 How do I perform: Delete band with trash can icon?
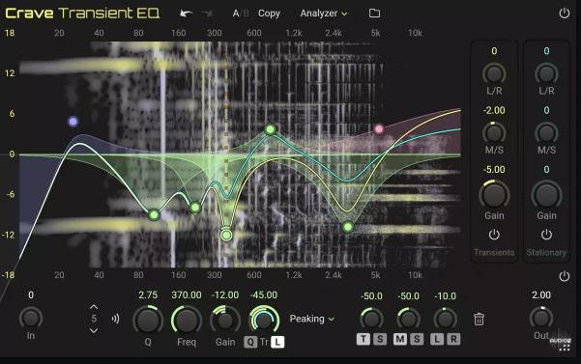pos(479,319)
